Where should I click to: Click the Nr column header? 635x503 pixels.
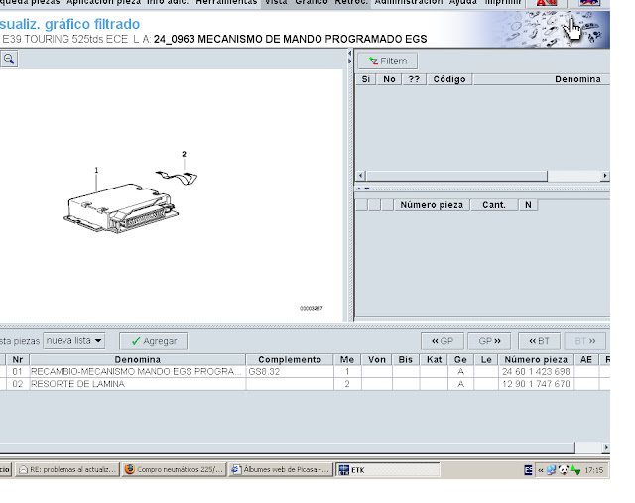click(18, 359)
